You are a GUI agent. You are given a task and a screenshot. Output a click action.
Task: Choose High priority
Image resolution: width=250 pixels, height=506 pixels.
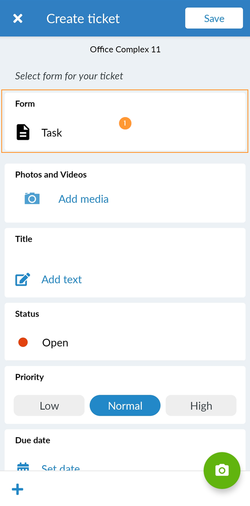pos(201,406)
